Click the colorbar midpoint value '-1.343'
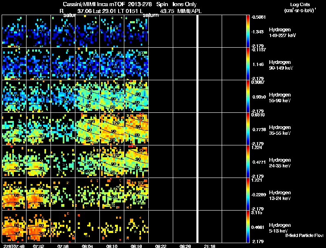The image size is (326, 248). tap(258, 32)
